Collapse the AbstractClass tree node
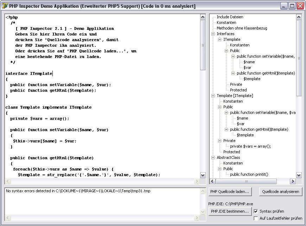This screenshot has width=306, height=226. coord(213,157)
